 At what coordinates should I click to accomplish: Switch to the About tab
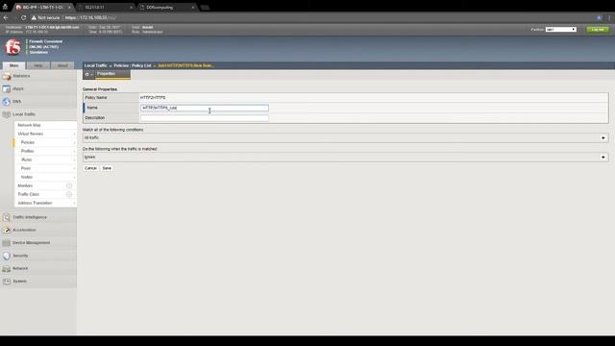[62, 65]
